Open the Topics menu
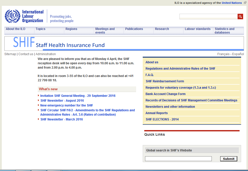This screenshot has width=248, height=171. [x=41, y=29]
